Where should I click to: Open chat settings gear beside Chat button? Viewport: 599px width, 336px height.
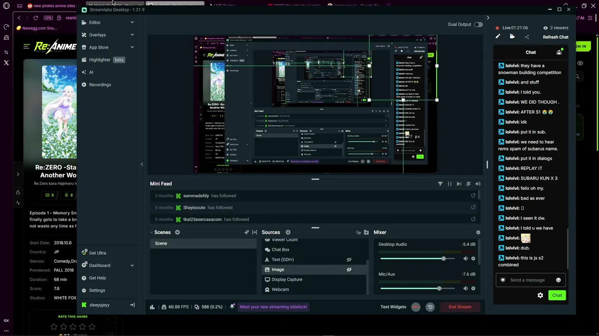[x=540, y=295]
